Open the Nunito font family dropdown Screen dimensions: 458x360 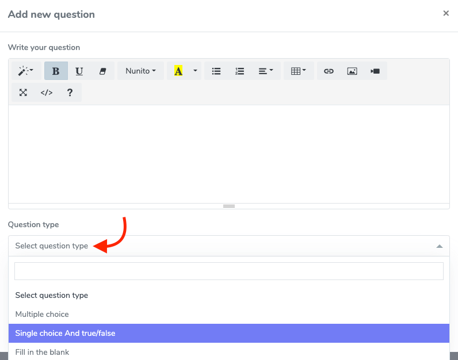141,71
